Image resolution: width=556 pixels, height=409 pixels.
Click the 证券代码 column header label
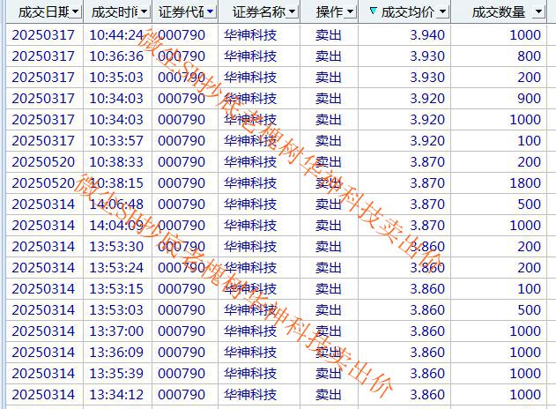pyautogui.click(x=182, y=12)
